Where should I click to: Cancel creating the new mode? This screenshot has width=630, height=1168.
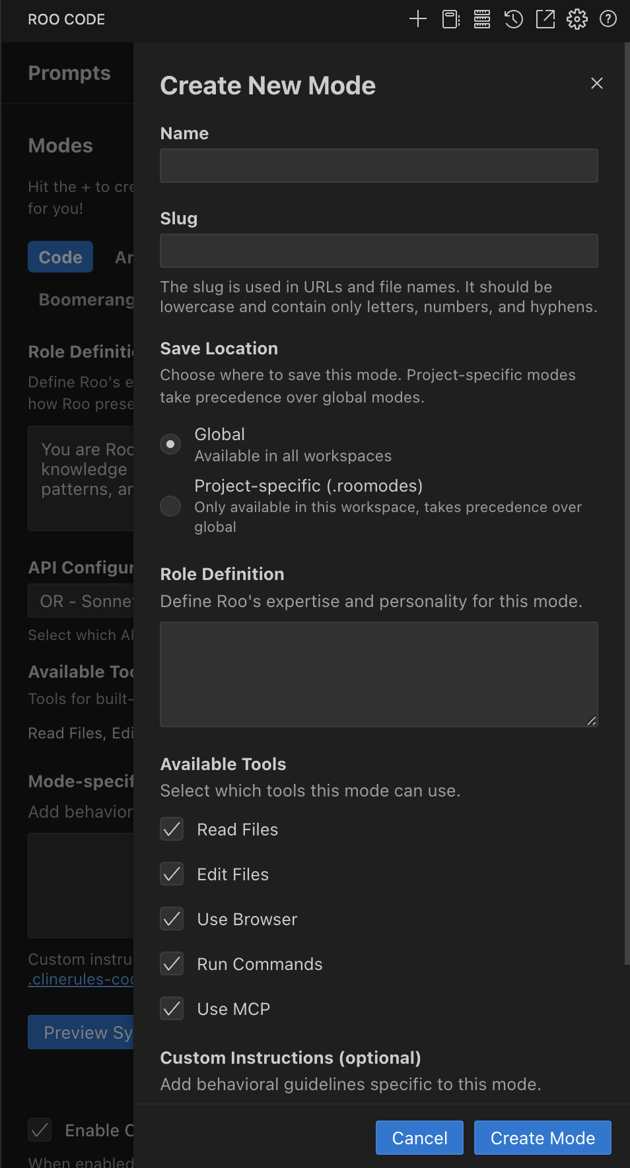[419, 1138]
